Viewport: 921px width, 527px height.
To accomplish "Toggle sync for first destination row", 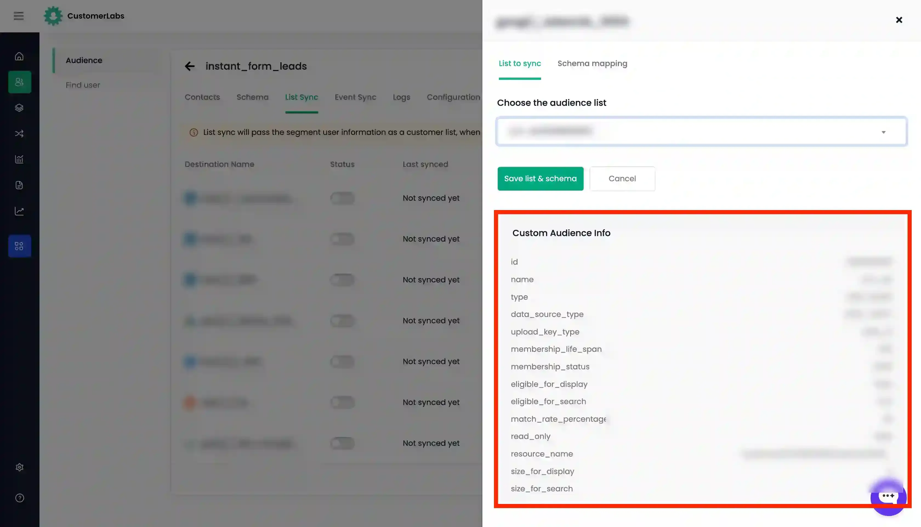I will pyautogui.click(x=342, y=198).
